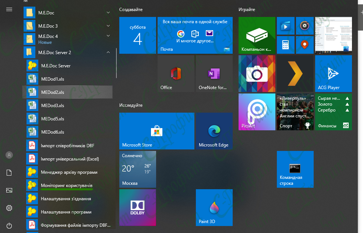Open Налаштування з'єднання
The width and height of the screenshot is (363, 233).
(x=68, y=198)
